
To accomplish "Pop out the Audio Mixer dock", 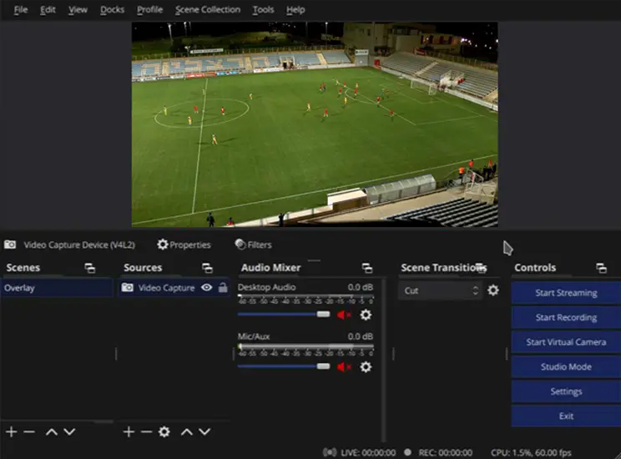I will coord(366,268).
